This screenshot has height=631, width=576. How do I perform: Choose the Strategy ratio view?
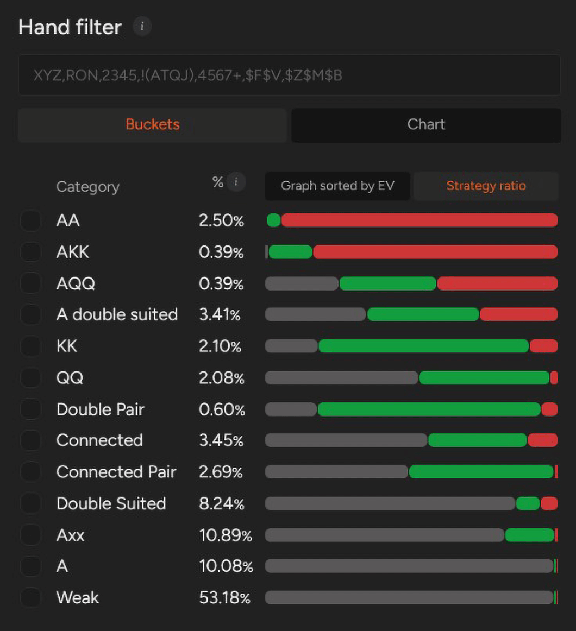coord(486,186)
